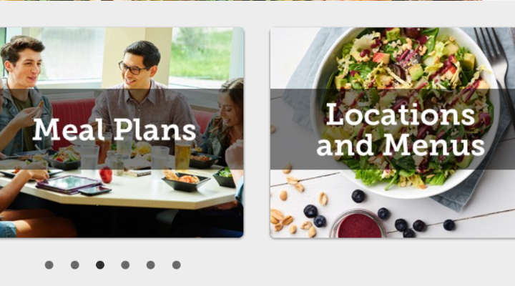Select the red smoothie jar image
Viewport: 515px width, 286px height.
[359, 225]
